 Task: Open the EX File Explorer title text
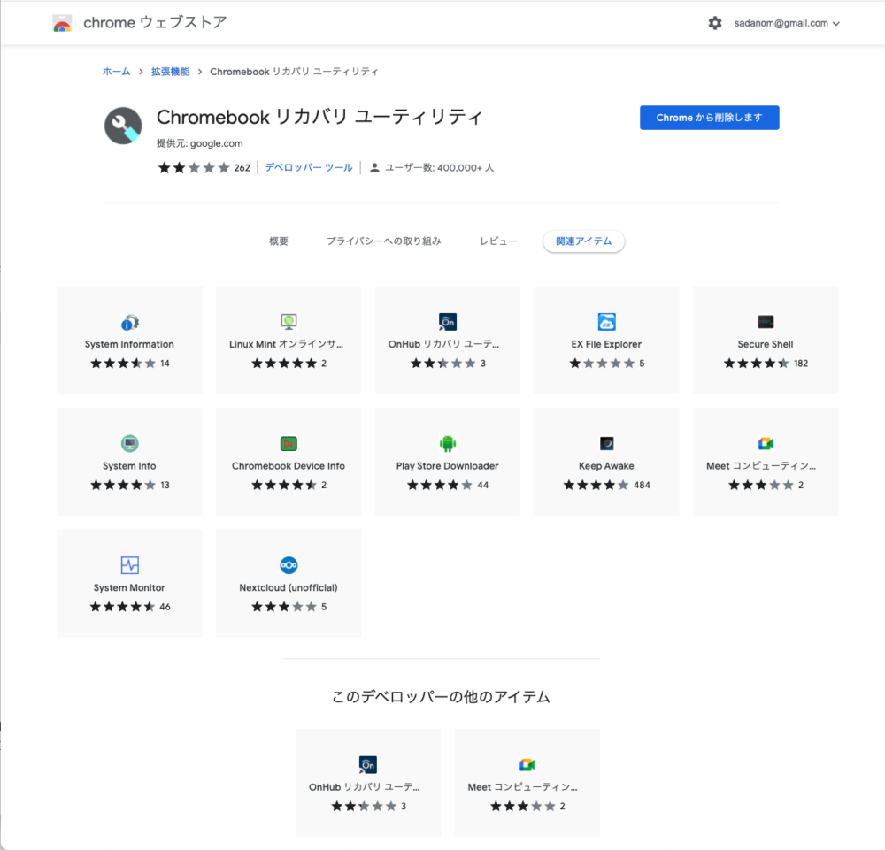606,344
